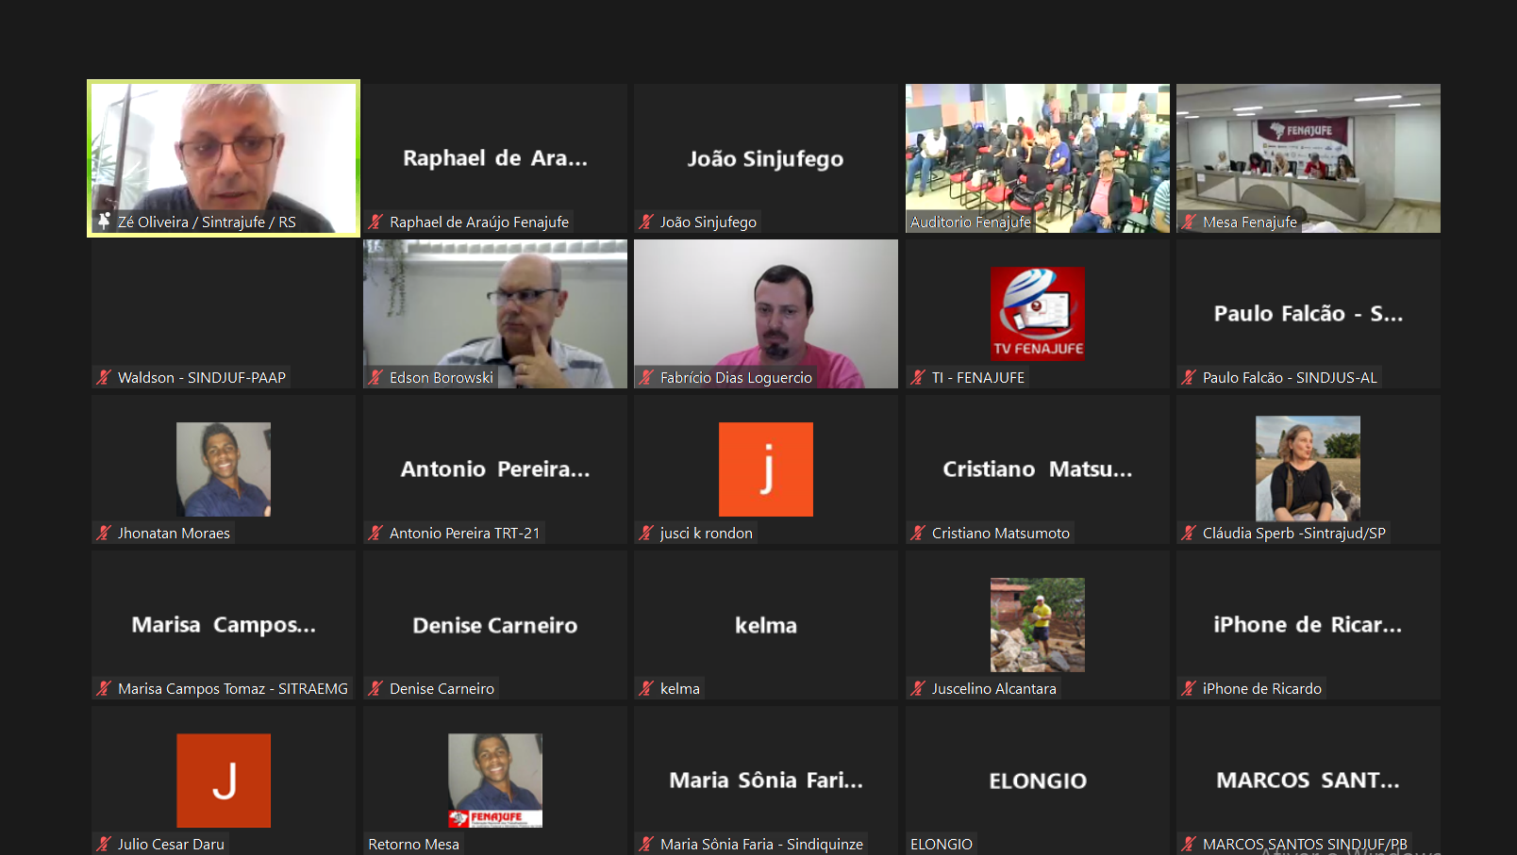Screen dimensions: 1517x855
Task: Click muted mic icon beside Raphael de Araújo Fenajufe
Action: 375,222
